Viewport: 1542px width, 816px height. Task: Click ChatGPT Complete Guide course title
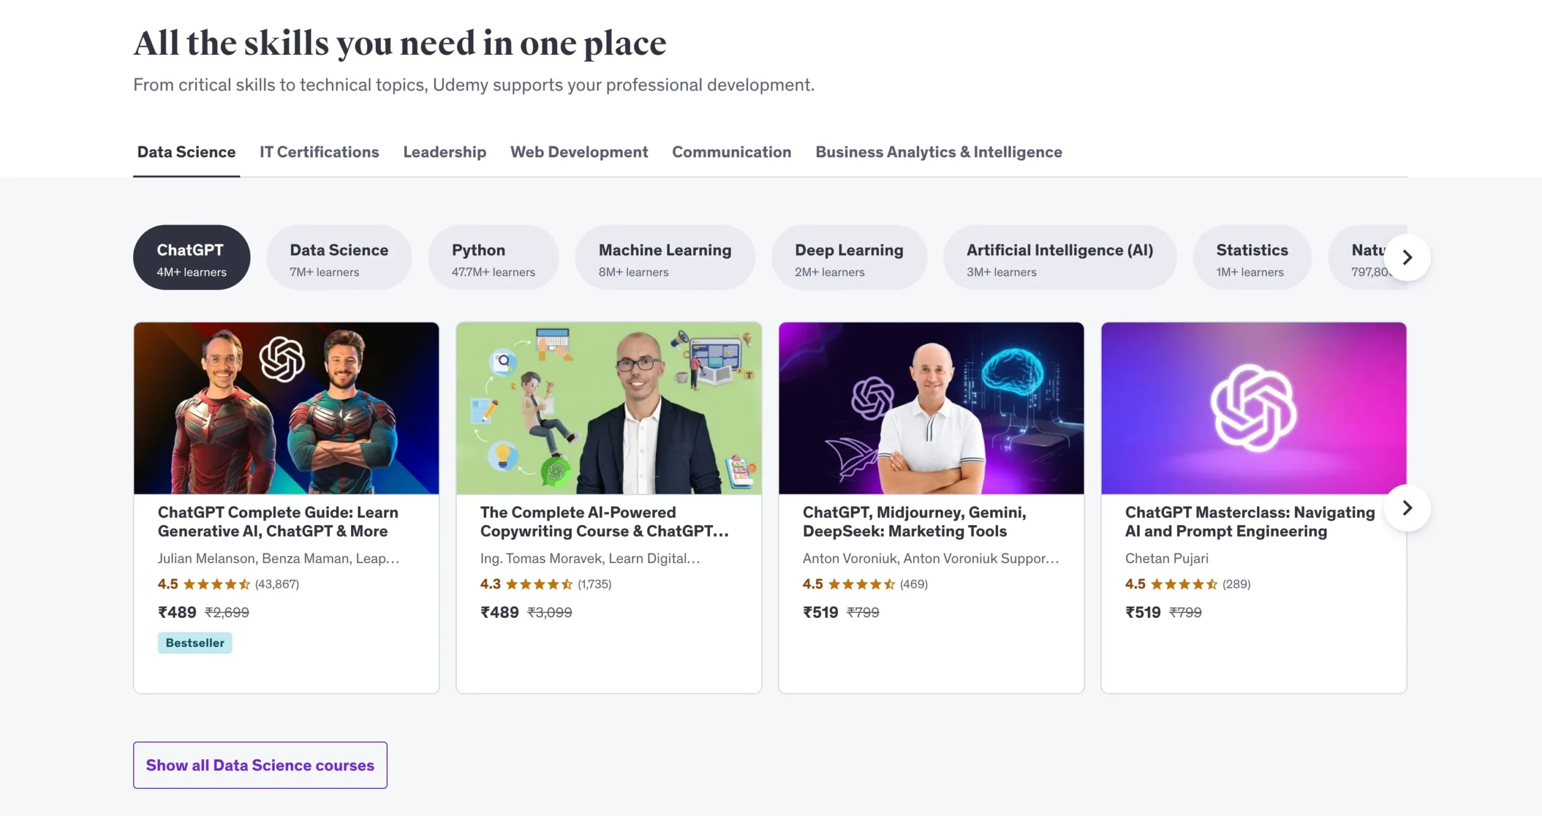(278, 522)
